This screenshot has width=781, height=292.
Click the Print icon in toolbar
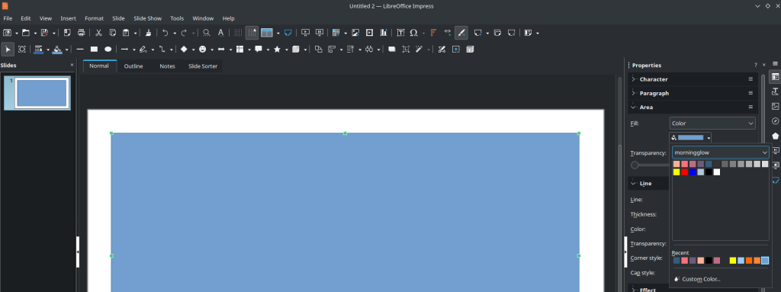[81, 33]
